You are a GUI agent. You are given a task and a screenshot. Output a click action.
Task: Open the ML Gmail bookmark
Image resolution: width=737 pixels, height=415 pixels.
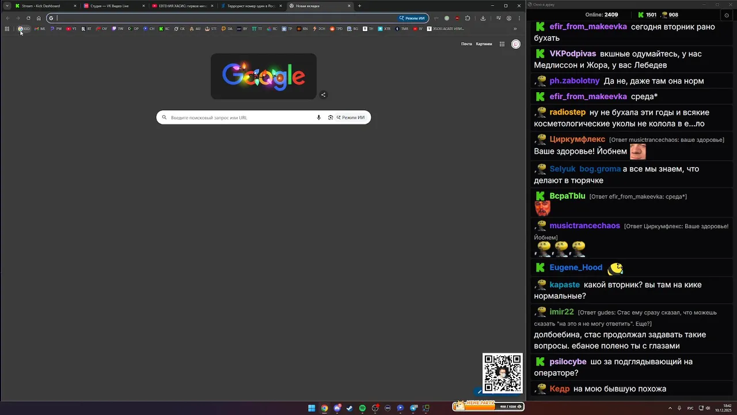click(x=40, y=28)
